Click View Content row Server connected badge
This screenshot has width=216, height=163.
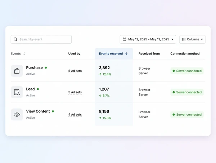coord(187,115)
